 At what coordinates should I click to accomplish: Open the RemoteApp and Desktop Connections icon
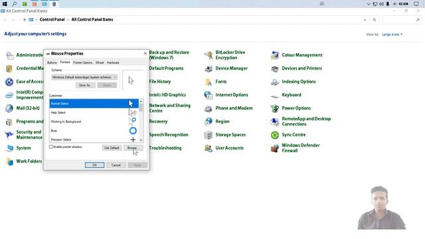point(274,121)
